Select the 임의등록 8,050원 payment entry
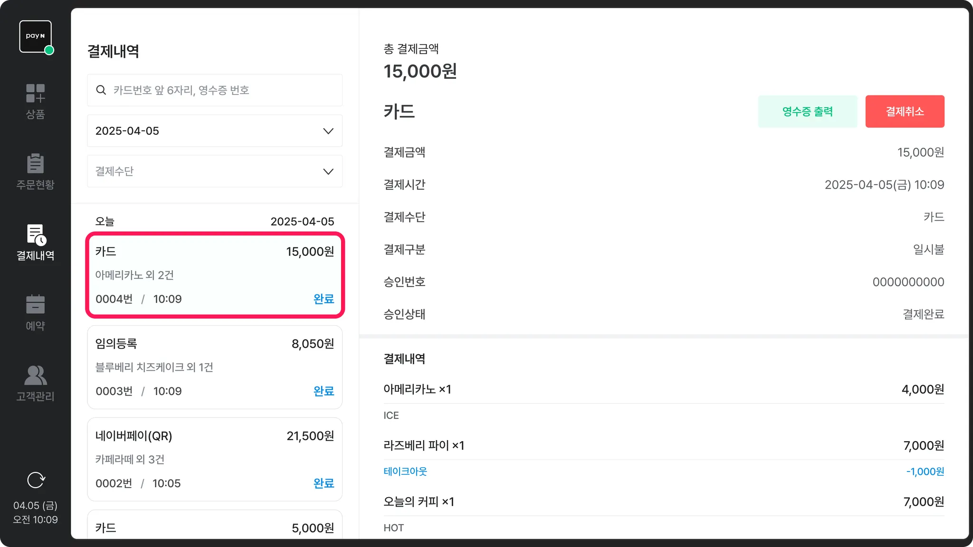Viewport: 973px width, 547px height. tap(214, 367)
